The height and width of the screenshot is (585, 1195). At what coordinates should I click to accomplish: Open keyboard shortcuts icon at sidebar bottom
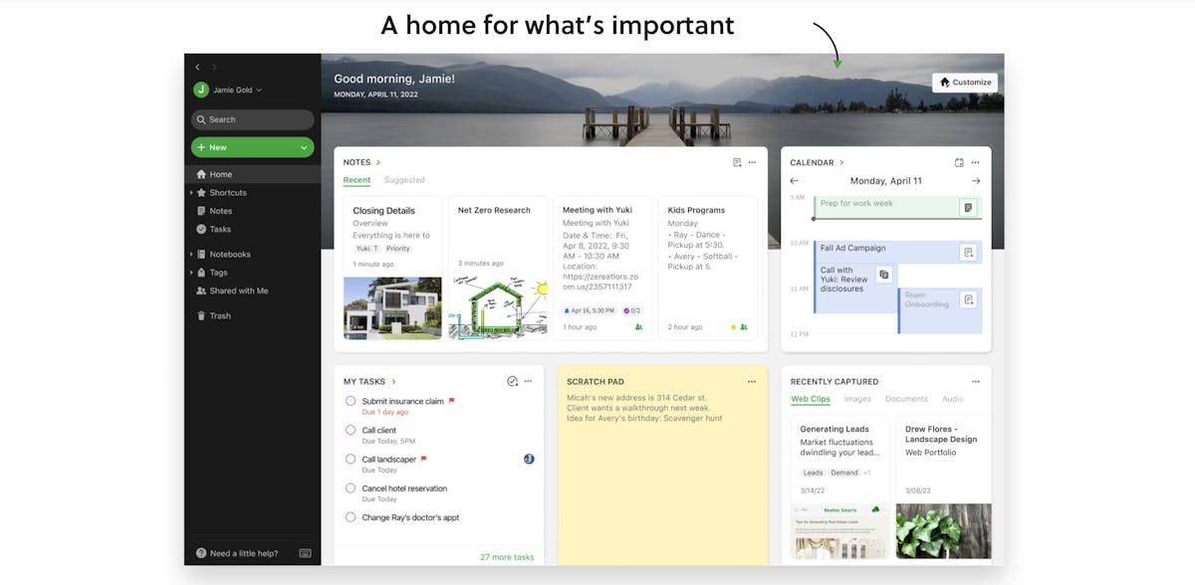click(x=305, y=553)
